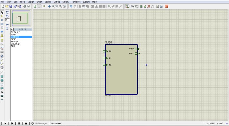Open the System menu

pyautogui.click(x=86, y=2)
